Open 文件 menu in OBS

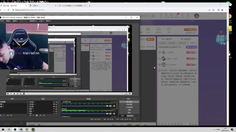[x=2, y=21]
